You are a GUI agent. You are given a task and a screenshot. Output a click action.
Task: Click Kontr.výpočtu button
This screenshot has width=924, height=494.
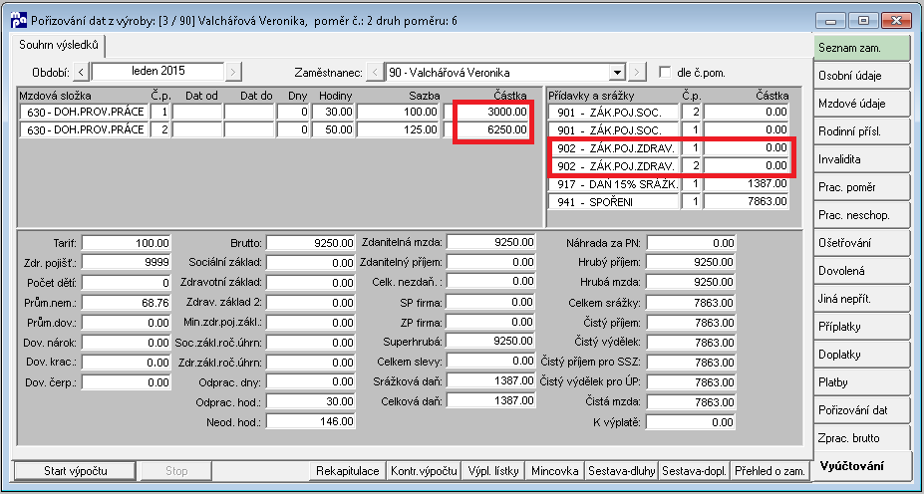[423, 471]
